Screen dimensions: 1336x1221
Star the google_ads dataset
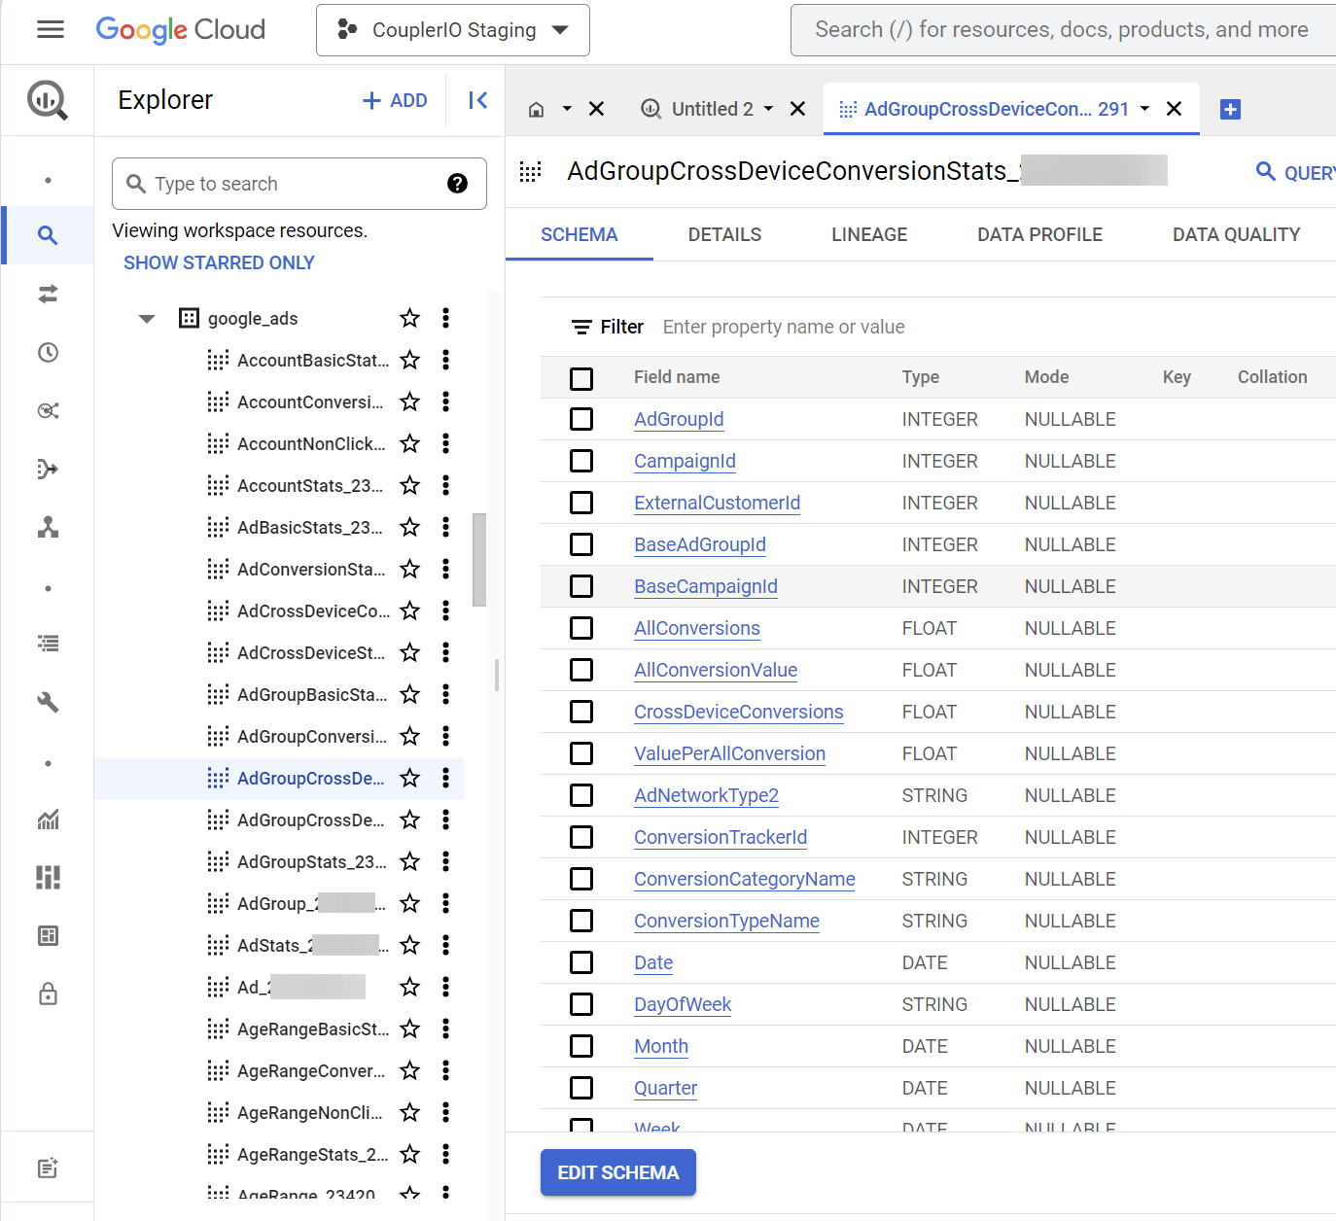coord(410,318)
